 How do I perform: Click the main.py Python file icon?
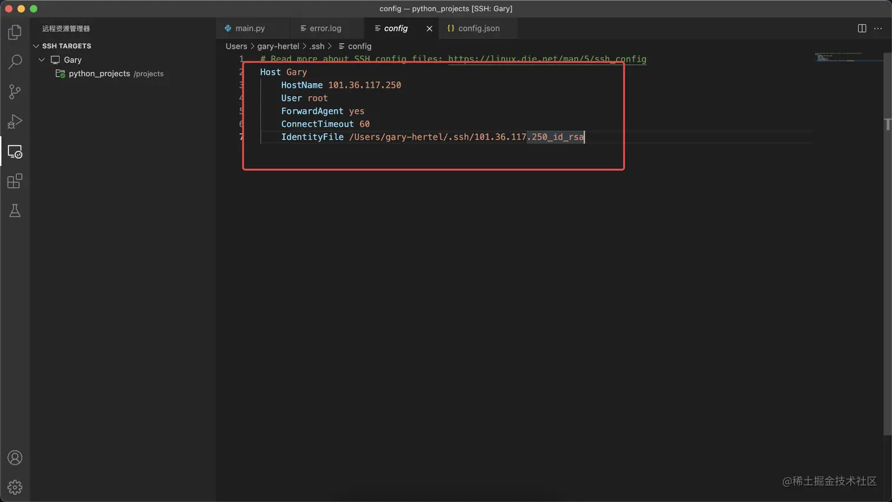(228, 28)
